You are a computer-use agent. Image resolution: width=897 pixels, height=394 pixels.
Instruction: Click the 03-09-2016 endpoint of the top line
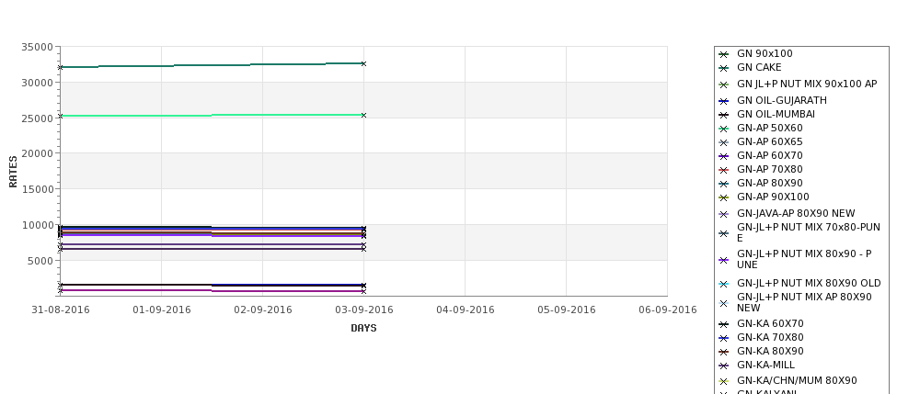[363, 64]
